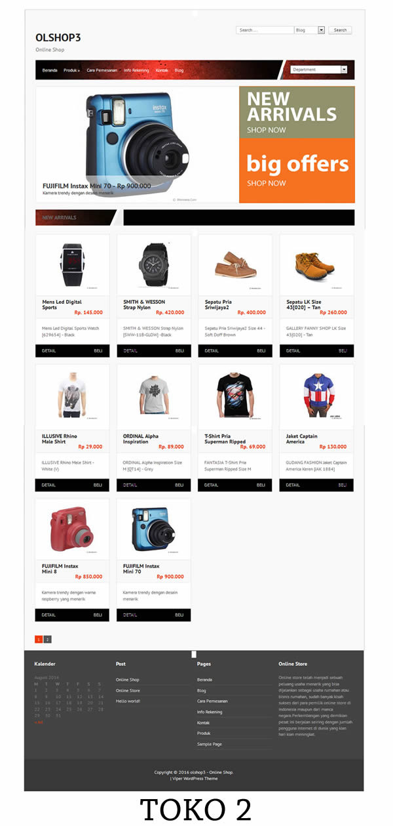Viewport: 393px width, 826px height.
Task: Go to pagination page 2
Action: (x=48, y=639)
